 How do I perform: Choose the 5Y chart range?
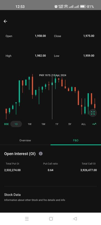70,124
